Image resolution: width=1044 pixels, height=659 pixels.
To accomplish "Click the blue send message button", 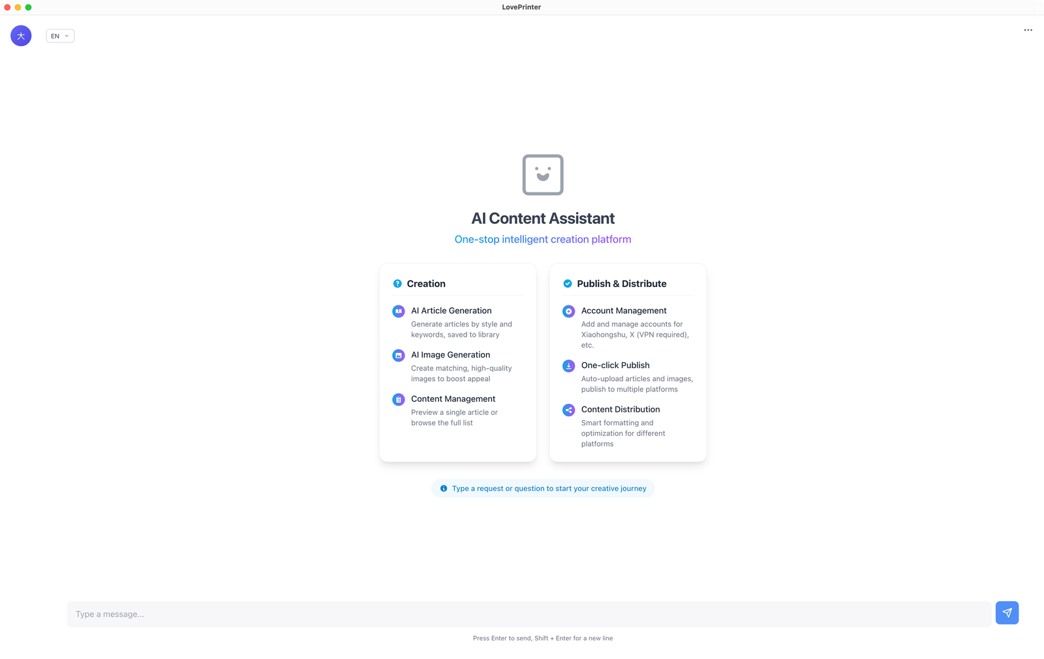I will click(1007, 613).
